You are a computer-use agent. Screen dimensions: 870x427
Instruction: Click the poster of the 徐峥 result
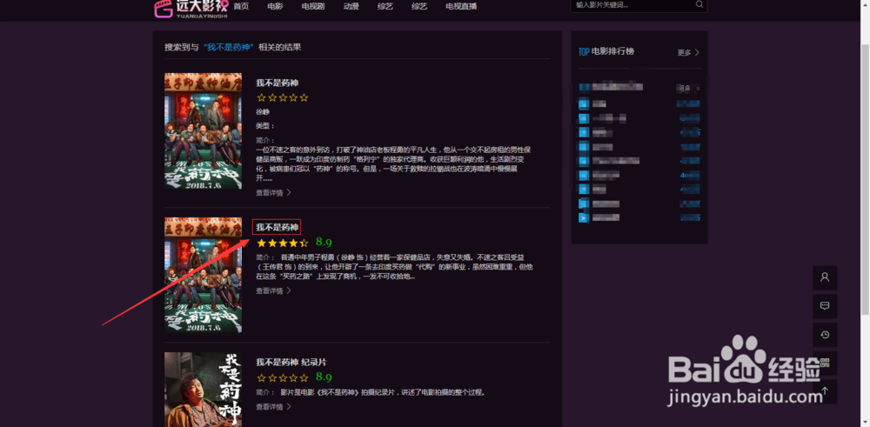coord(203,130)
